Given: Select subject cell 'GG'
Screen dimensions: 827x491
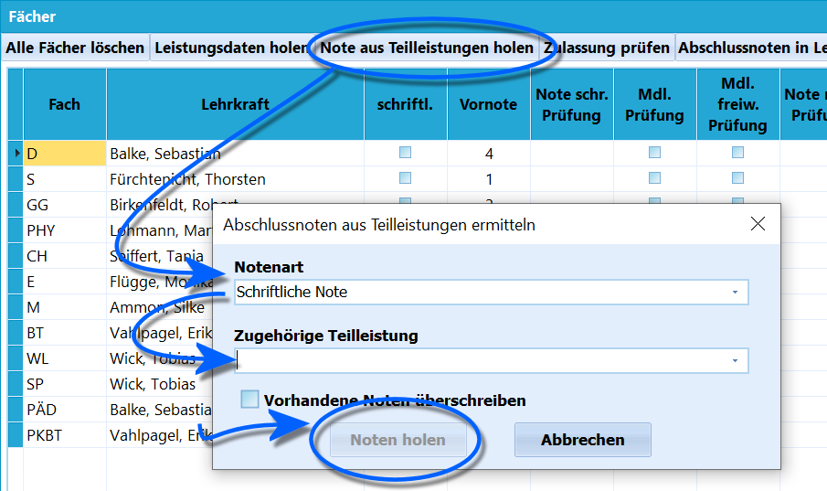Looking at the screenshot, I should [65, 205].
